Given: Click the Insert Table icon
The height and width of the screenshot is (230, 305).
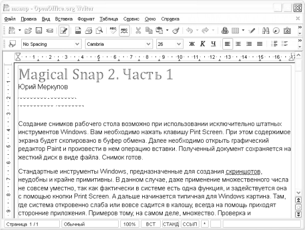Looking at the screenshot, I should click(x=235, y=31).
